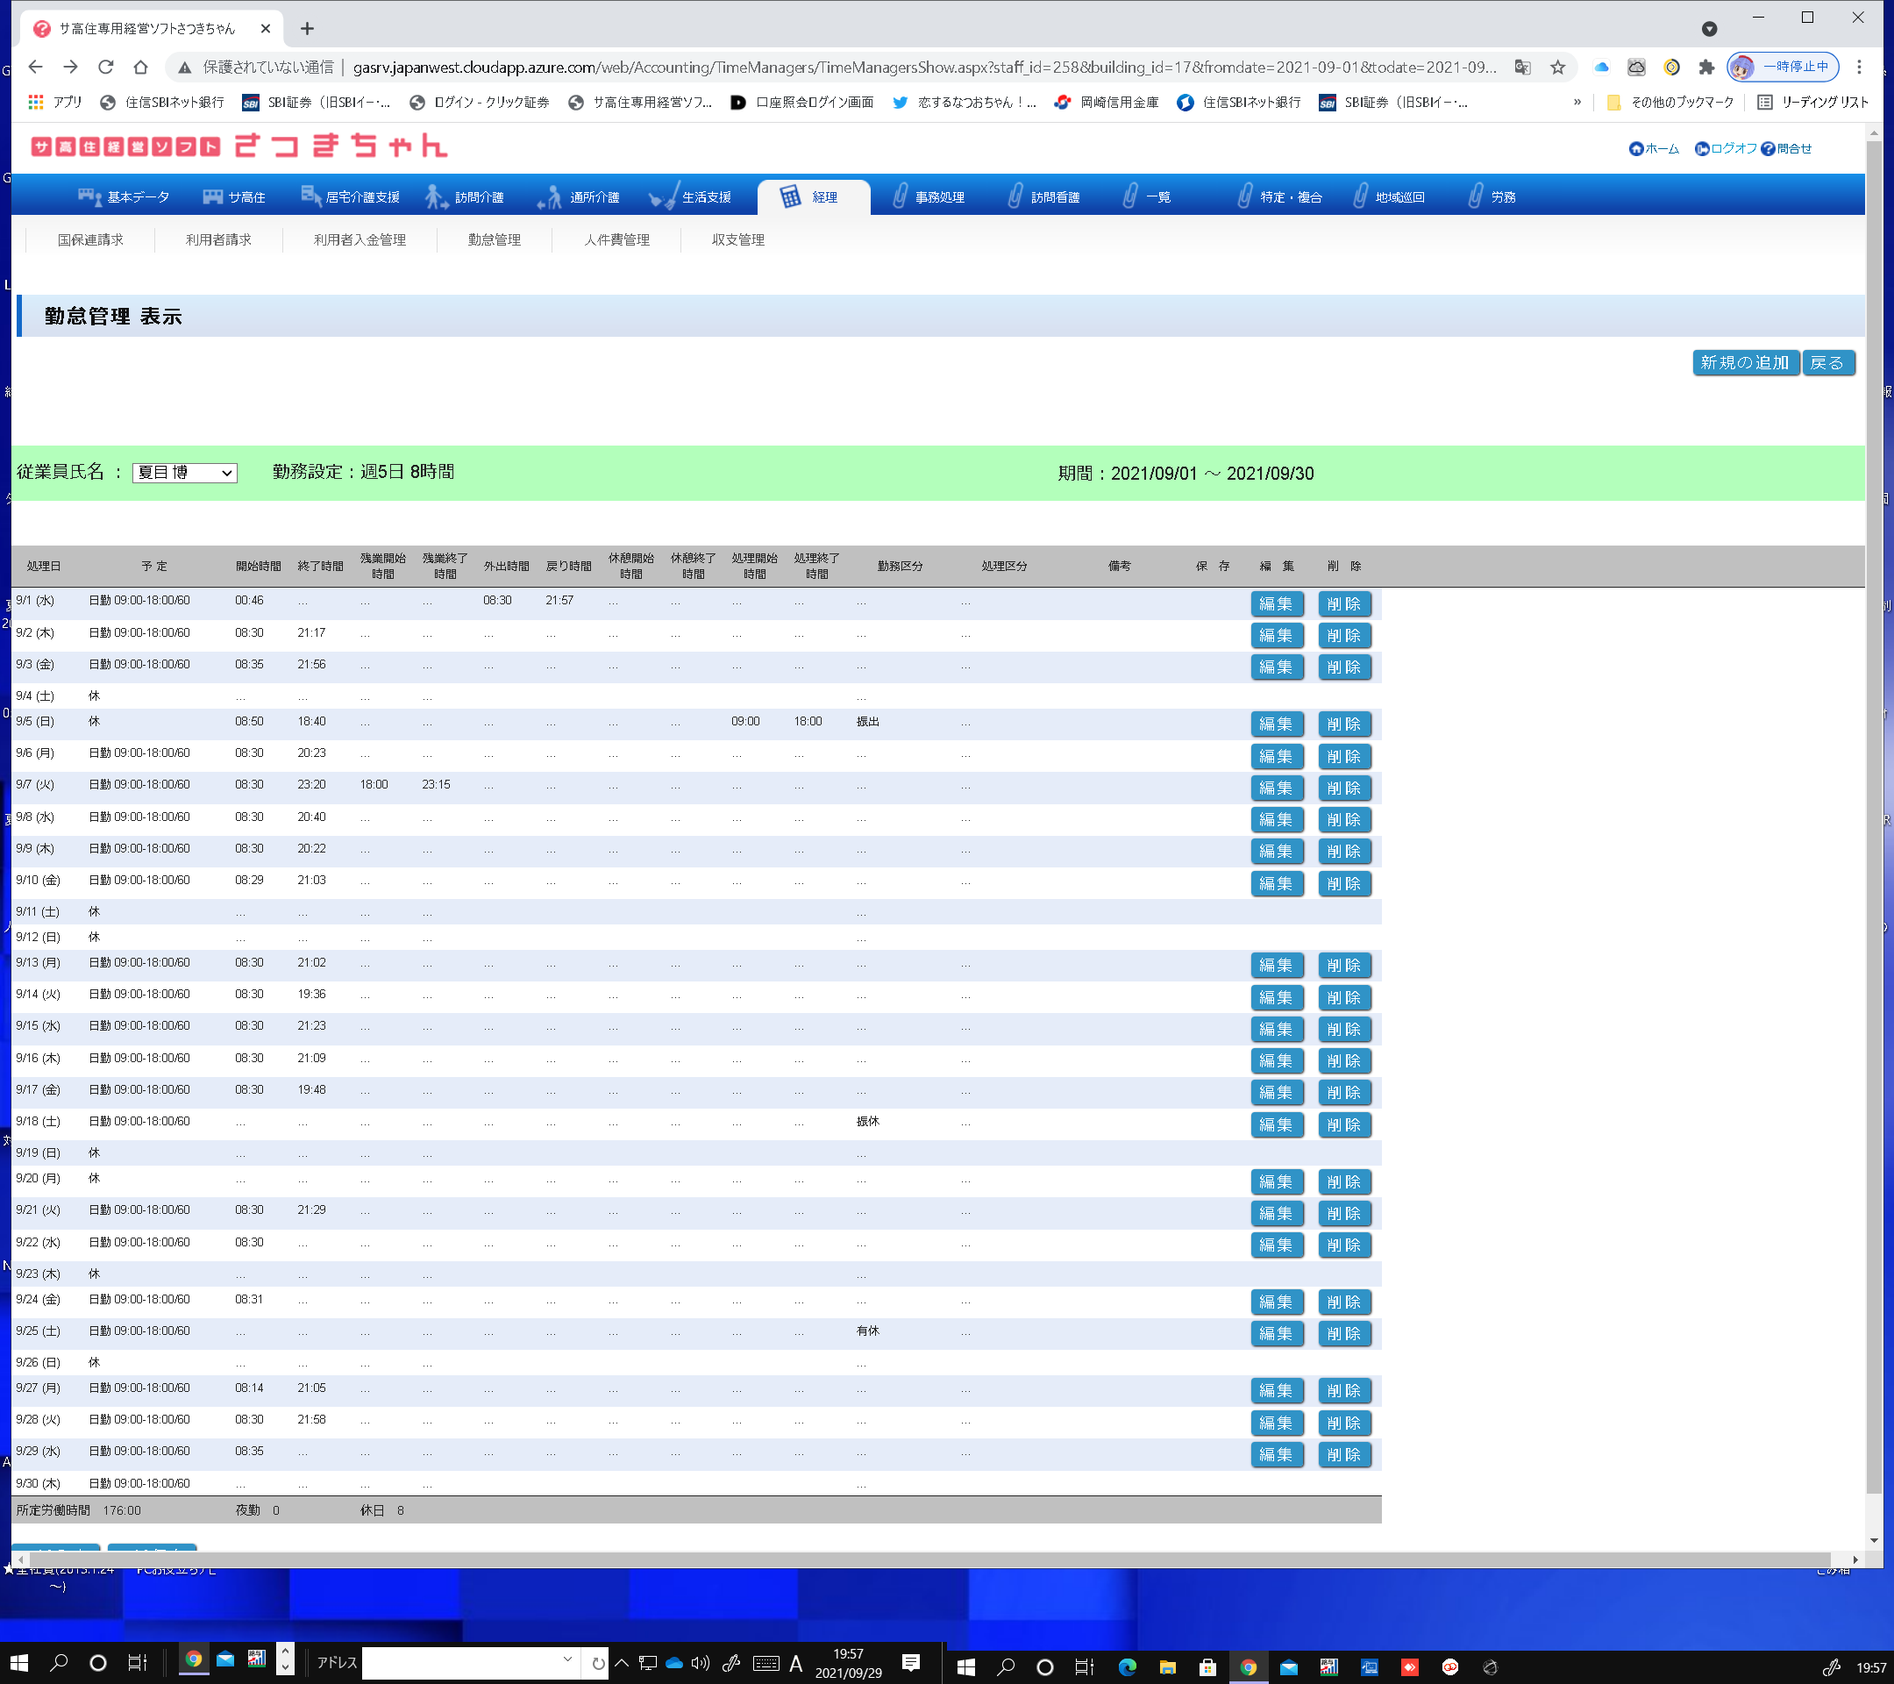Screen dimensions: 1894x1684
Task: Open the Chrome extensions puzzle icon
Action: [1705, 68]
